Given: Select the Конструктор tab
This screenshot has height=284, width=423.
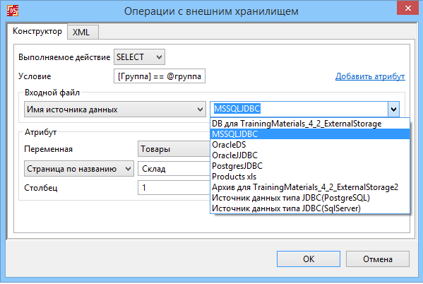Looking at the screenshot, I should pos(37,31).
